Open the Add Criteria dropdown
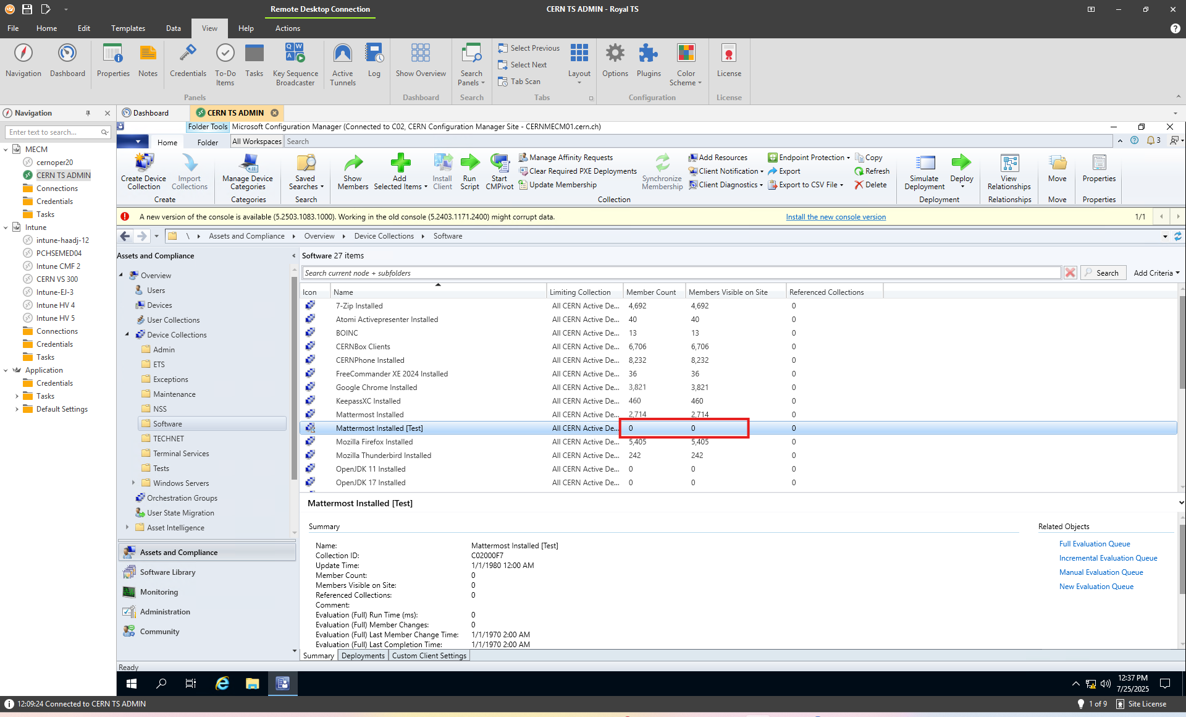 point(1156,273)
